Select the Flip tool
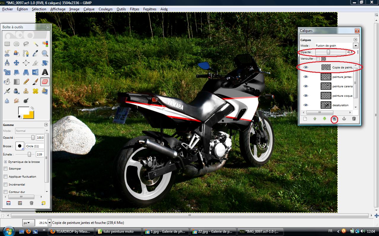Viewport: 379px width, 236px height. [x=36, y=72]
